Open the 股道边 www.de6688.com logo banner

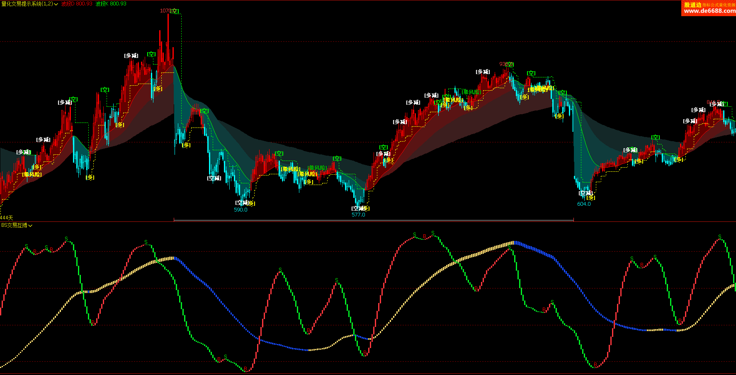[709, 8]
